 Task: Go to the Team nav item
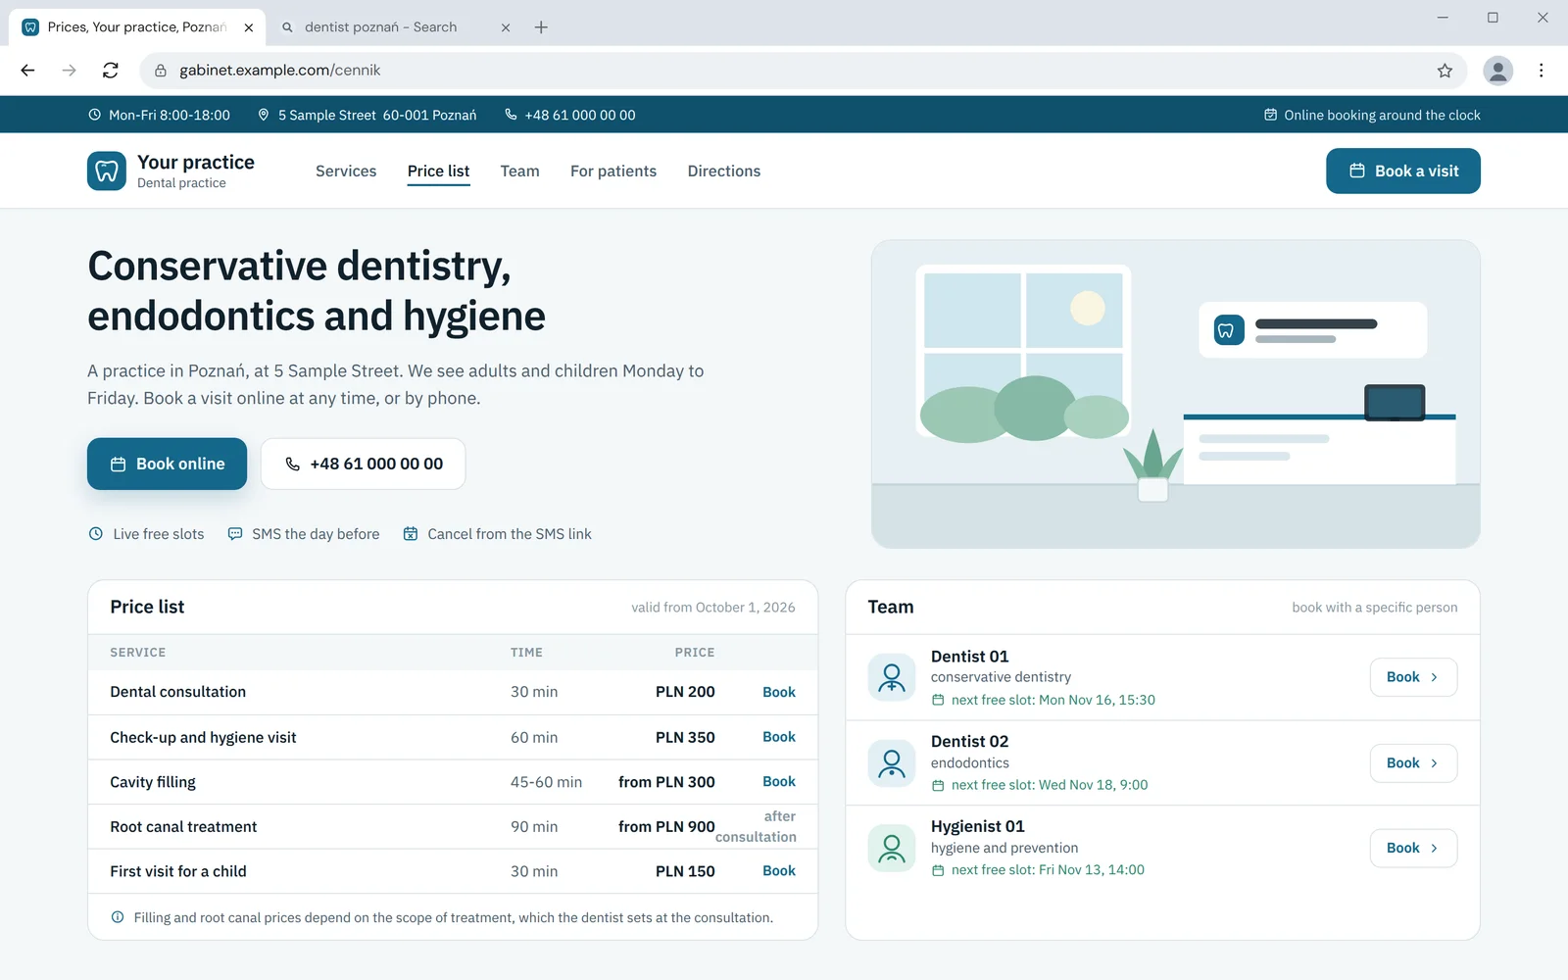(519, 171)
